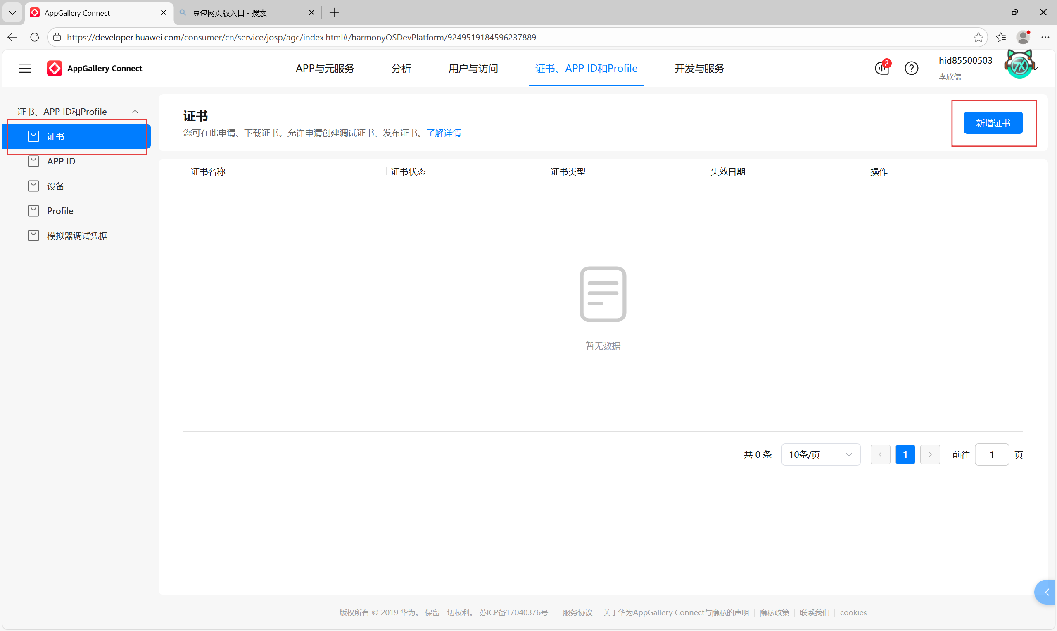
Task: Add this page to favorites with the star icon
Action: tap(978, 38)
